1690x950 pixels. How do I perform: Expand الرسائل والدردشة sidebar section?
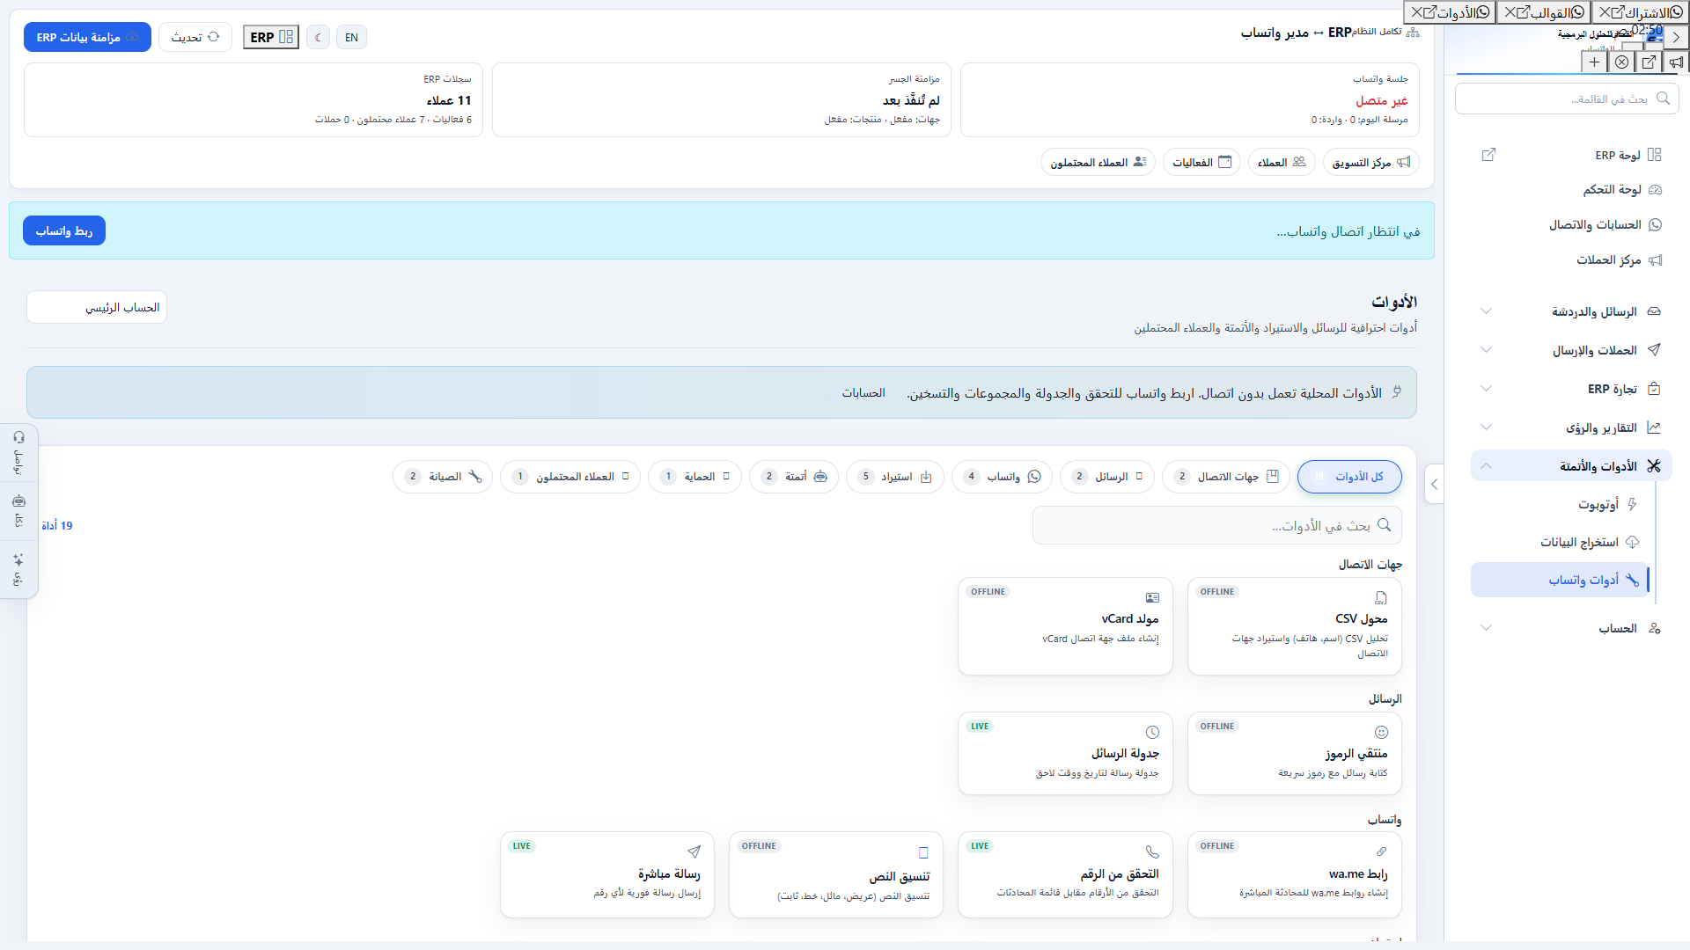point(1571,311)
